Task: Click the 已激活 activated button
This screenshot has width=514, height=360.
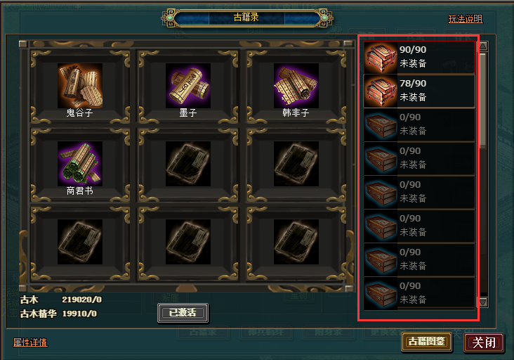Action: pyautogui.click(x=183, y=313)
